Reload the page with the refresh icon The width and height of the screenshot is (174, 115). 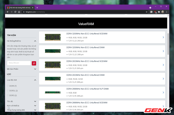tap(15, 12)
